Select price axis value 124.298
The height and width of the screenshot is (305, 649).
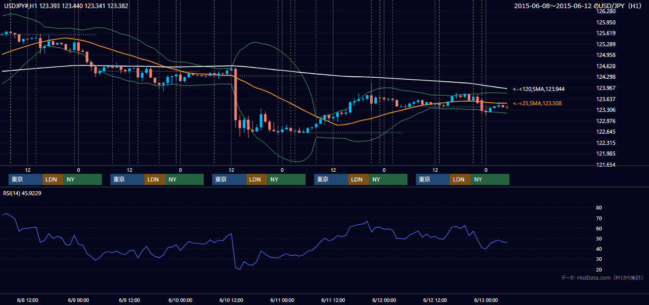point(606,77)
